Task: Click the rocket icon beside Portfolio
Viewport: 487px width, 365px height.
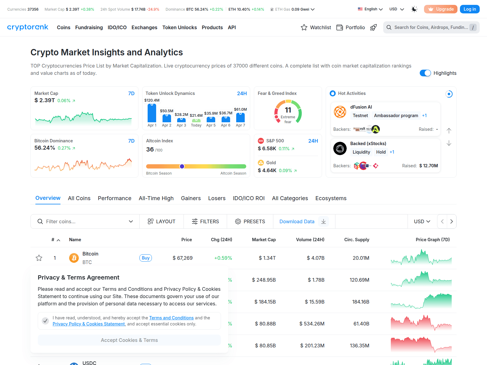Action: pyautogui.click(x=373, y=27)
